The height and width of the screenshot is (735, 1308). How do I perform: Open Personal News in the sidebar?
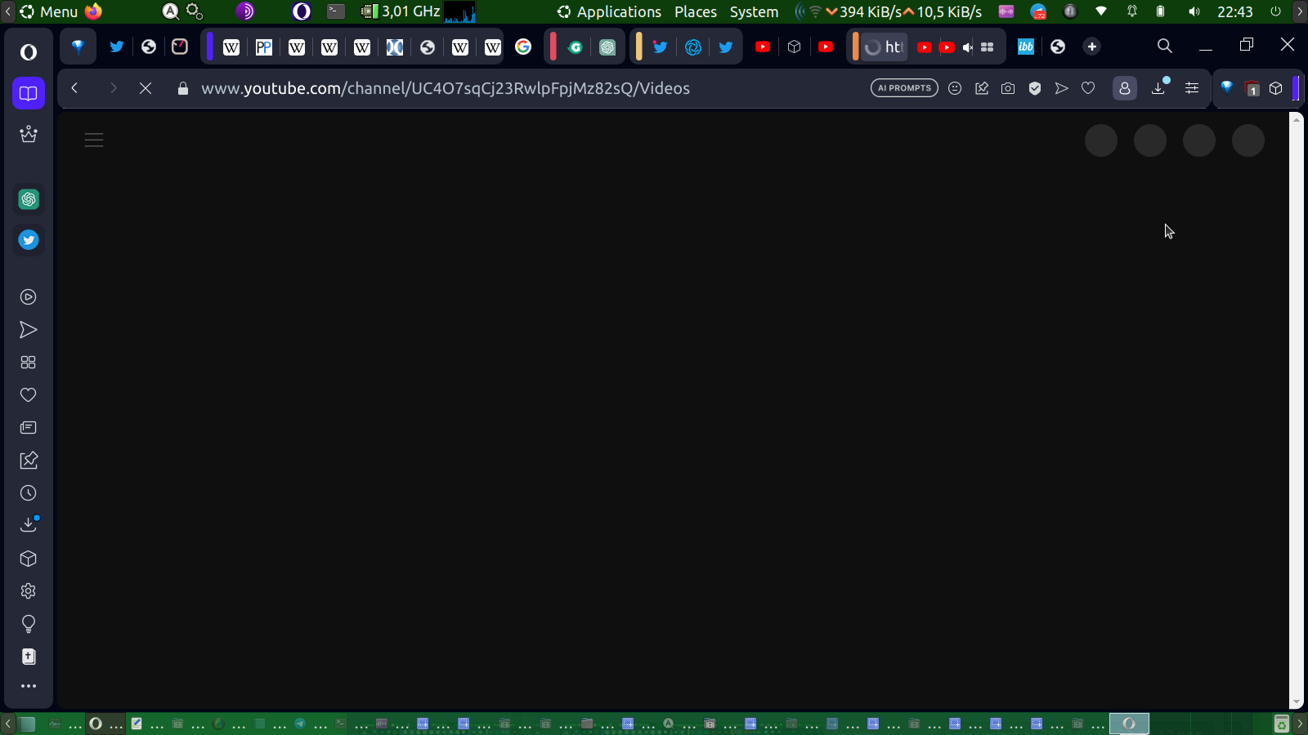point(29,428)
